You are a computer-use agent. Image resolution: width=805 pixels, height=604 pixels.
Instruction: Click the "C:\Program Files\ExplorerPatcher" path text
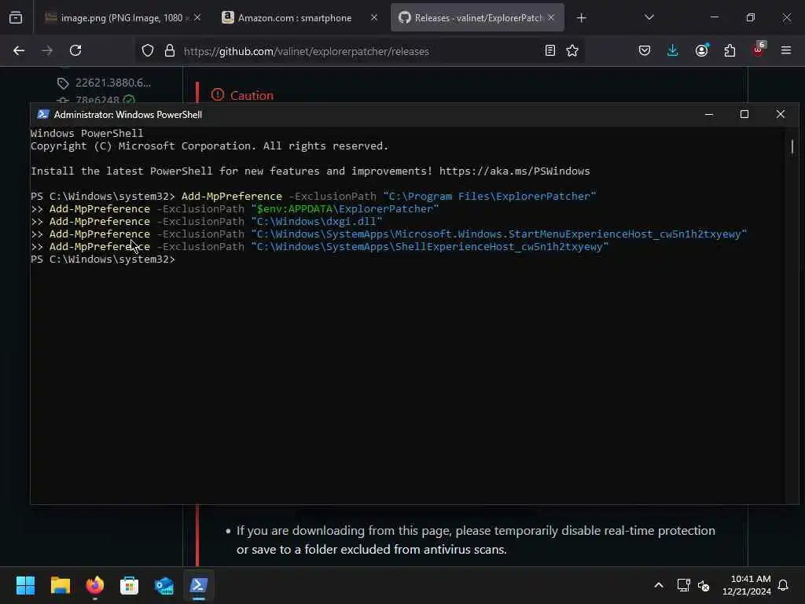490,196
